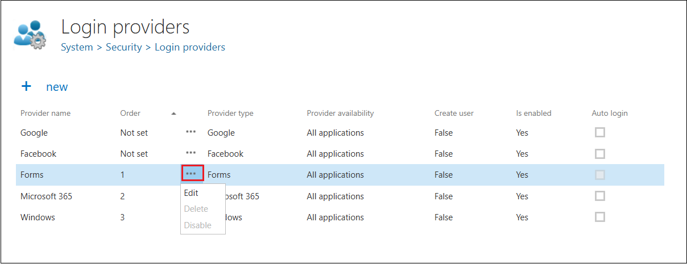Enable Auto login for Microsoft 365

coord(599,196)
